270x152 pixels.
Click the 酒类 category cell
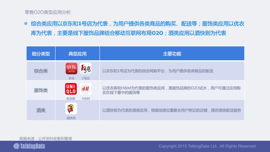41,110
